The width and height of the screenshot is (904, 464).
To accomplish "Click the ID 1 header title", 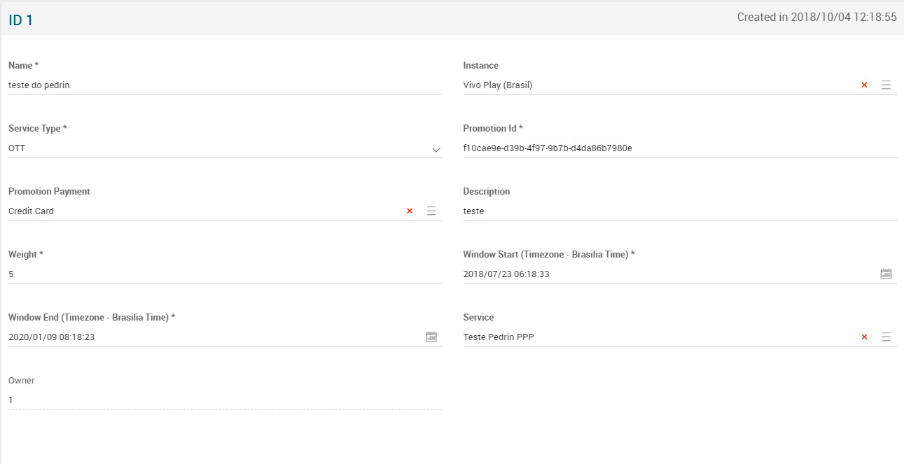I will tap(21, 20).
